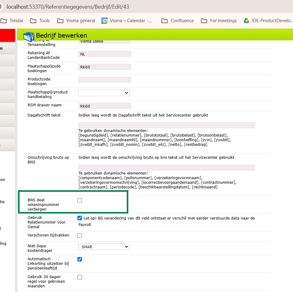293x292 pixels.
Task: Open the Tools bookmark folder
Action: coord(40,21)
